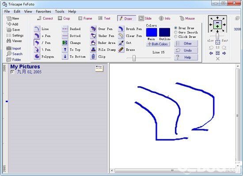Click the Dashed line style icon
The image size is (243, 176).
65,29
